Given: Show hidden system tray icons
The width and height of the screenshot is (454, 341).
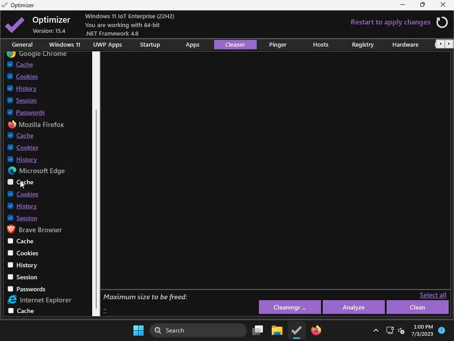Looking at the screenshot, I should [x=376, y=330].
